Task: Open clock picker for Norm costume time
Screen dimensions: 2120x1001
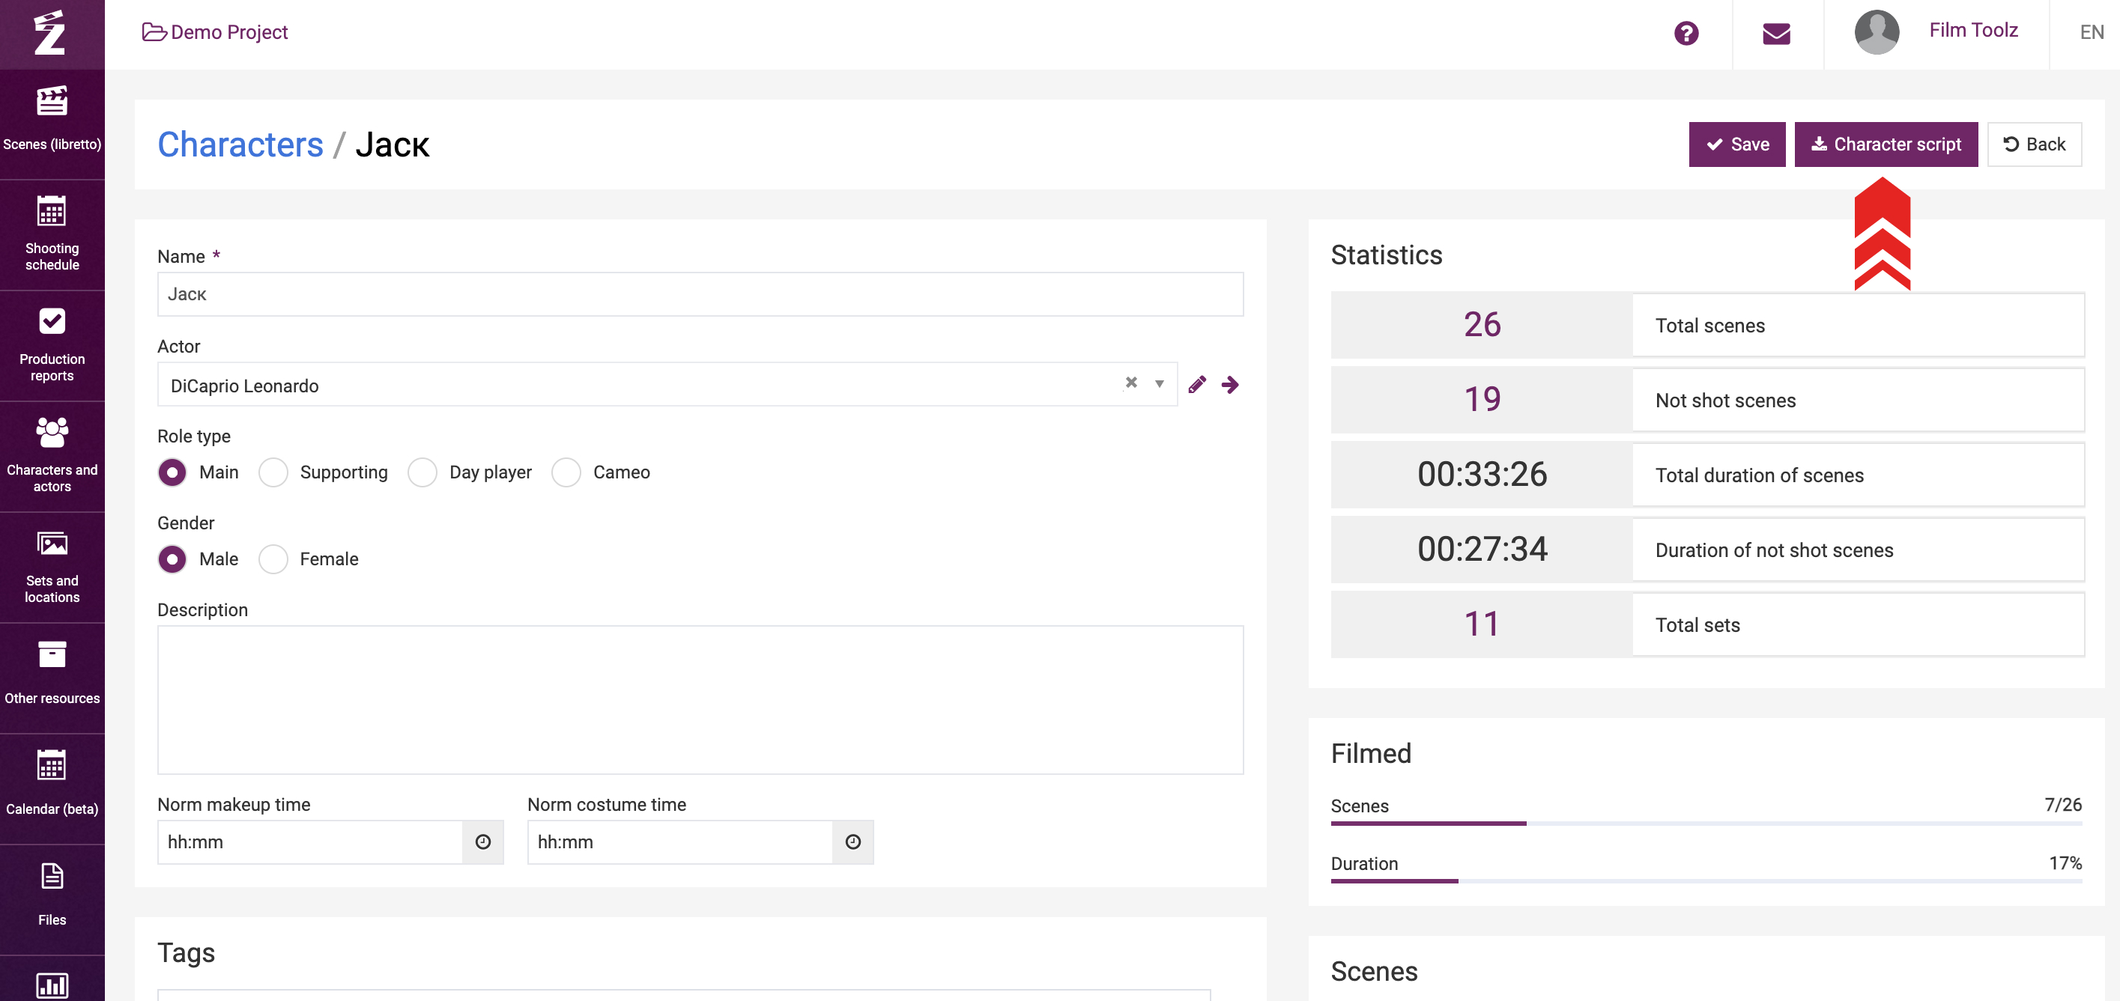Action: [852, 842]
